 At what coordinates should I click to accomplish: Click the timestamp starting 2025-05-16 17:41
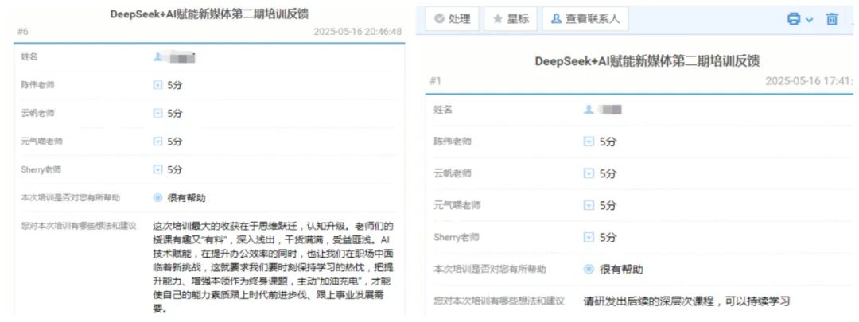pyautogui.click(x=810, y=81)
